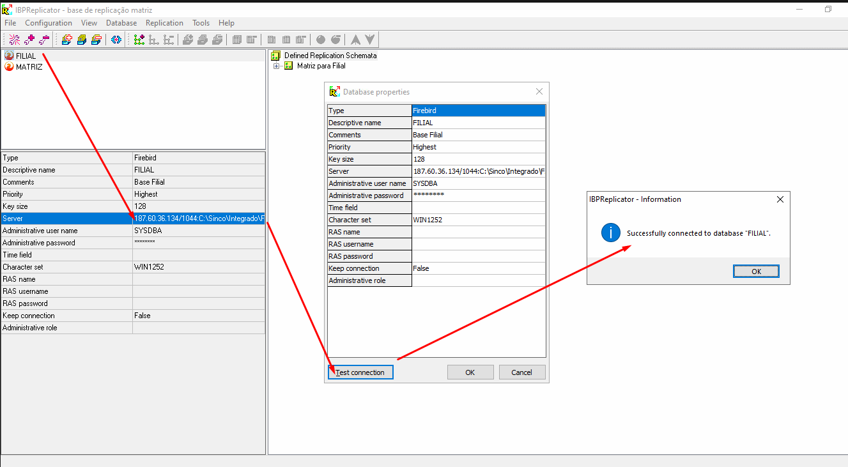Screen dimensions: 848x467
Task: Click the remove database toolbar icon
Action: coord(96,40)
